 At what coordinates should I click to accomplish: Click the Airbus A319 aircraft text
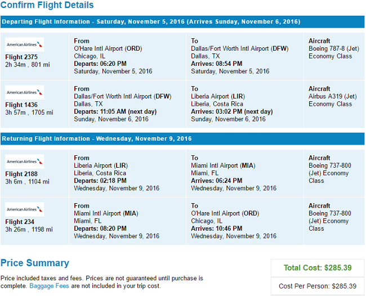(x=333, y=96)
